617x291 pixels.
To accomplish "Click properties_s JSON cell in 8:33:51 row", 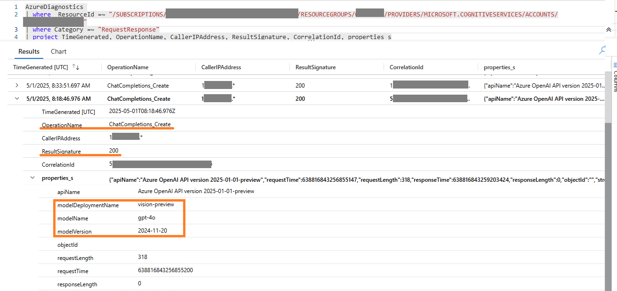I will tap(544, 86).
